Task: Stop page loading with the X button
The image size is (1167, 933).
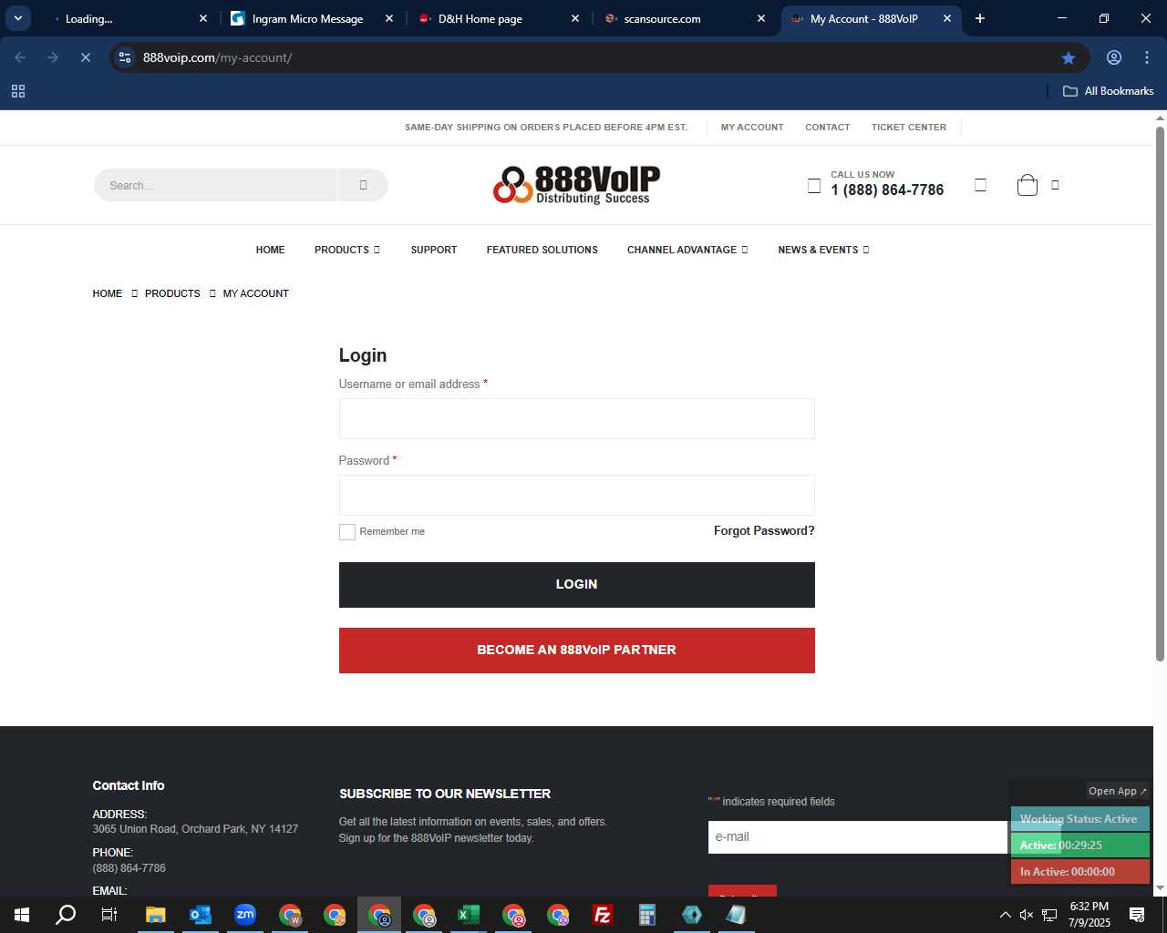Action: [x=86, y=57]
